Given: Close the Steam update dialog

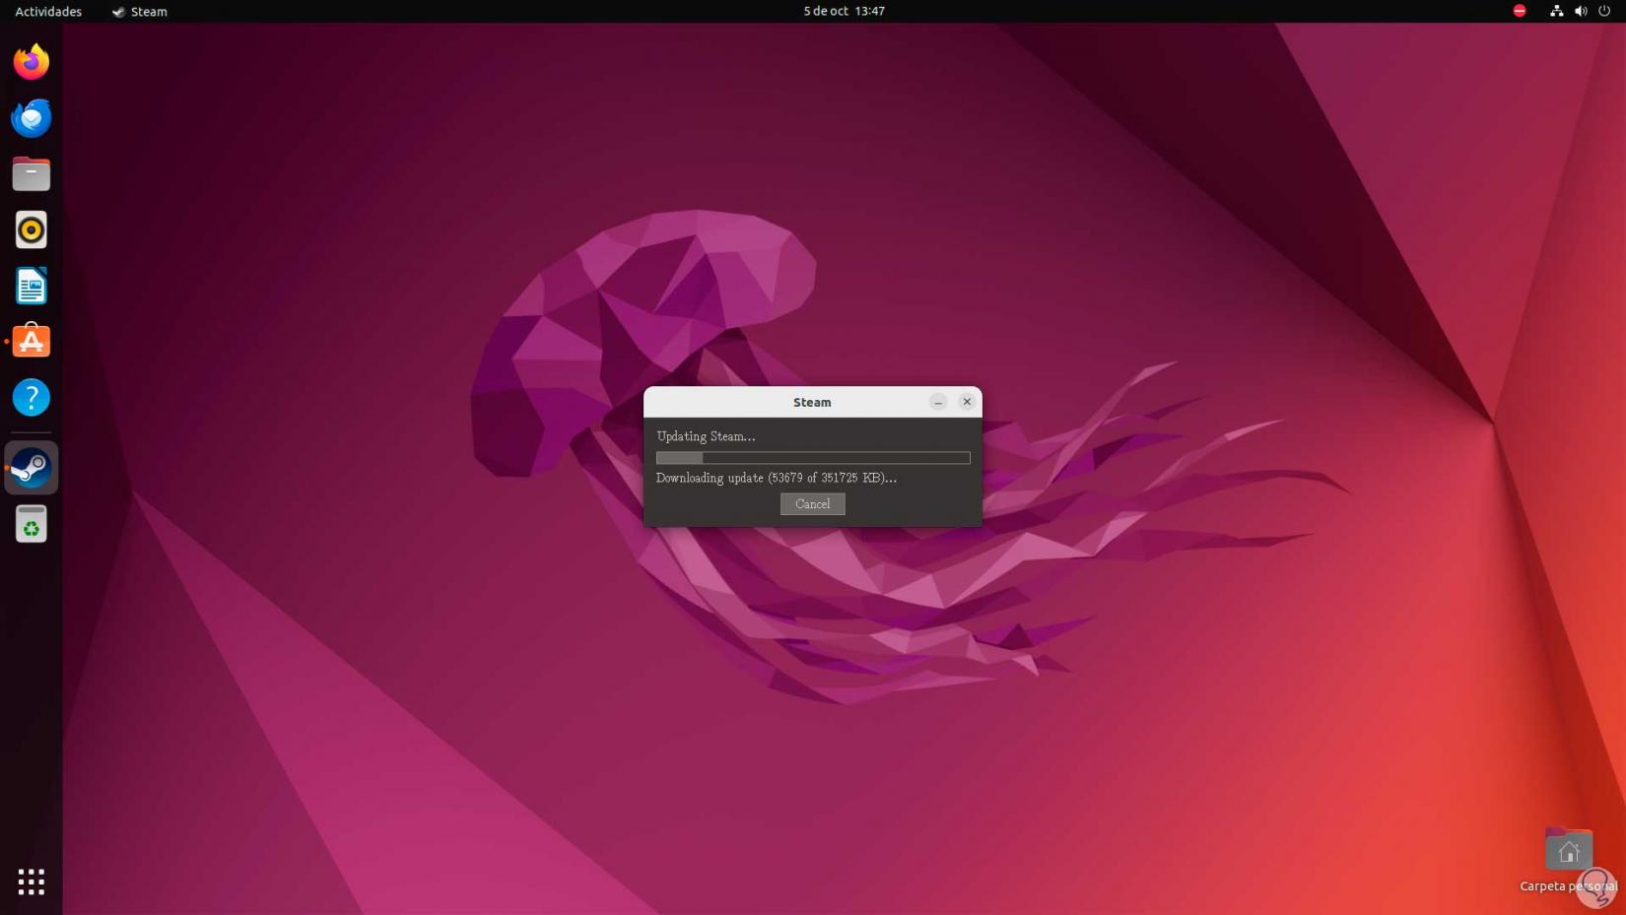Looking at the screenshot, I should click(x=967, y=402).
